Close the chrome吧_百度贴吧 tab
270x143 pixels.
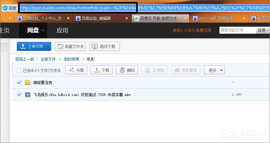[244, 18]
